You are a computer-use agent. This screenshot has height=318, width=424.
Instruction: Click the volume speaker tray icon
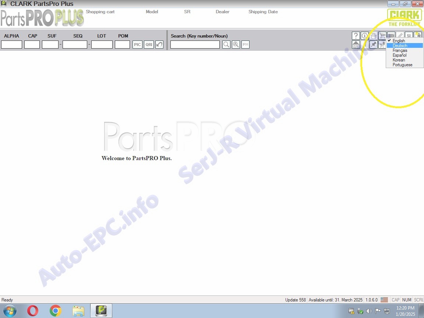pyautogui.click(x=369, y=311)
